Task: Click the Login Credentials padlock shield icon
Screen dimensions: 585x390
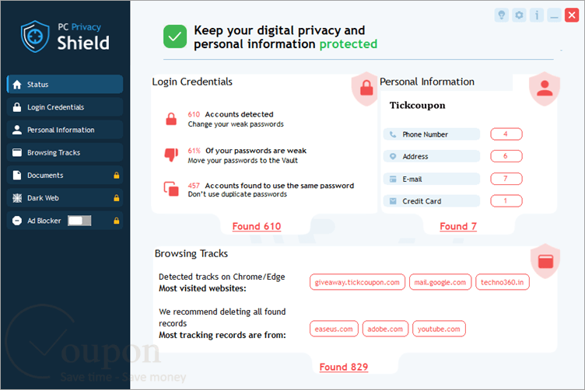Action: pyautogui.click(x=366, y=89)
